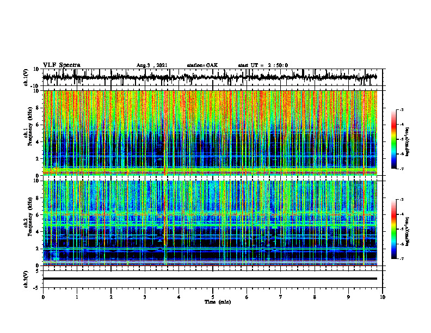Click time axis tick label "1"
This screenshot has width=431, height=333.
point(77,297)
